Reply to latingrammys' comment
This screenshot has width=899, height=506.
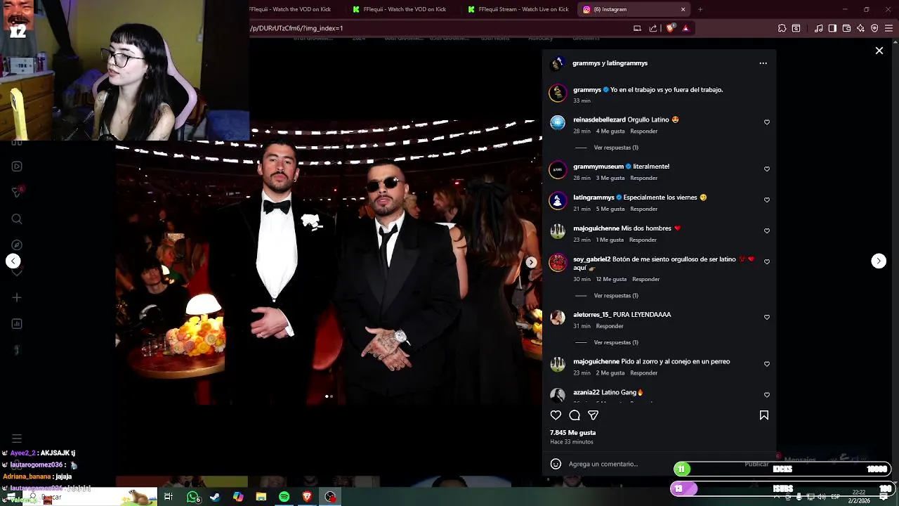(x=644, y=209)
